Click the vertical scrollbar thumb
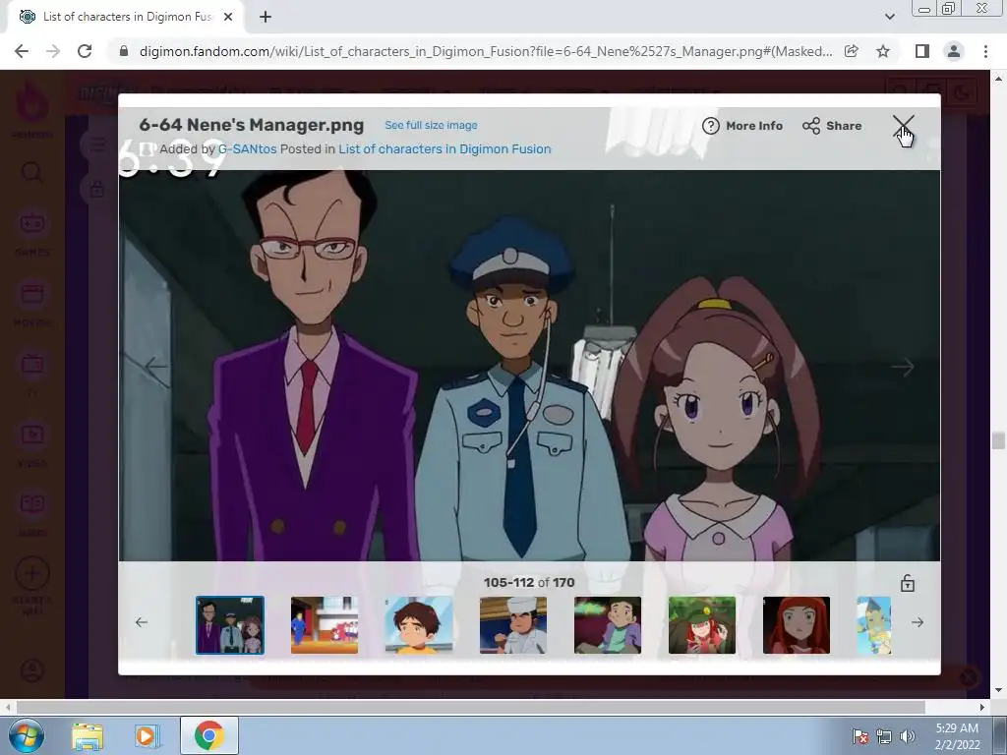 point(998,440)
